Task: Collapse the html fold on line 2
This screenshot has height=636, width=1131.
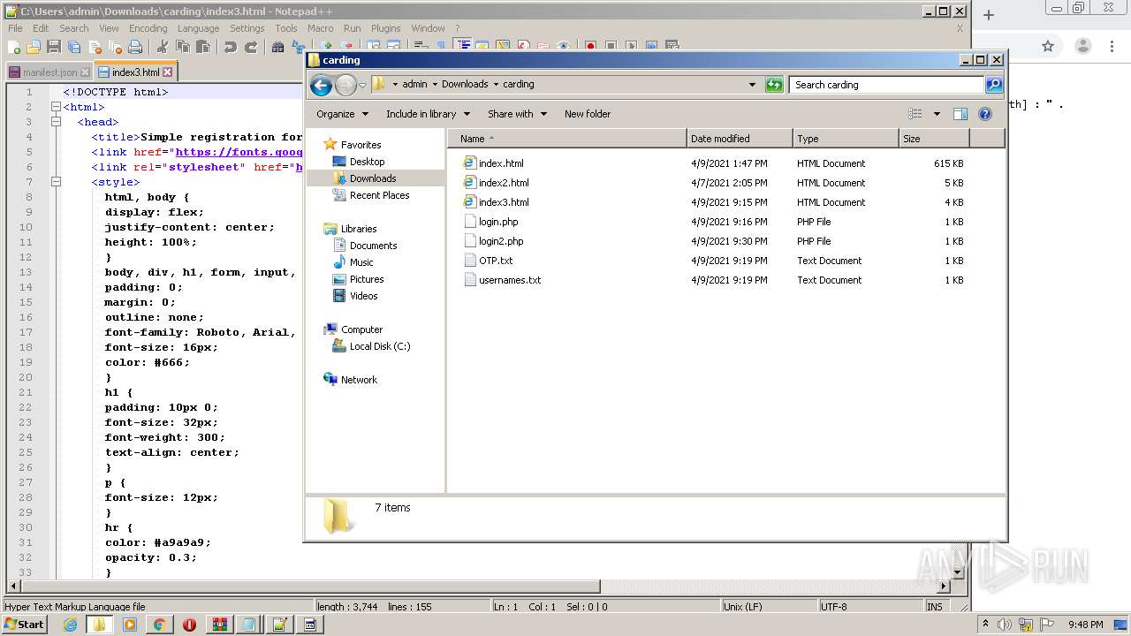Action: [56, 107]
